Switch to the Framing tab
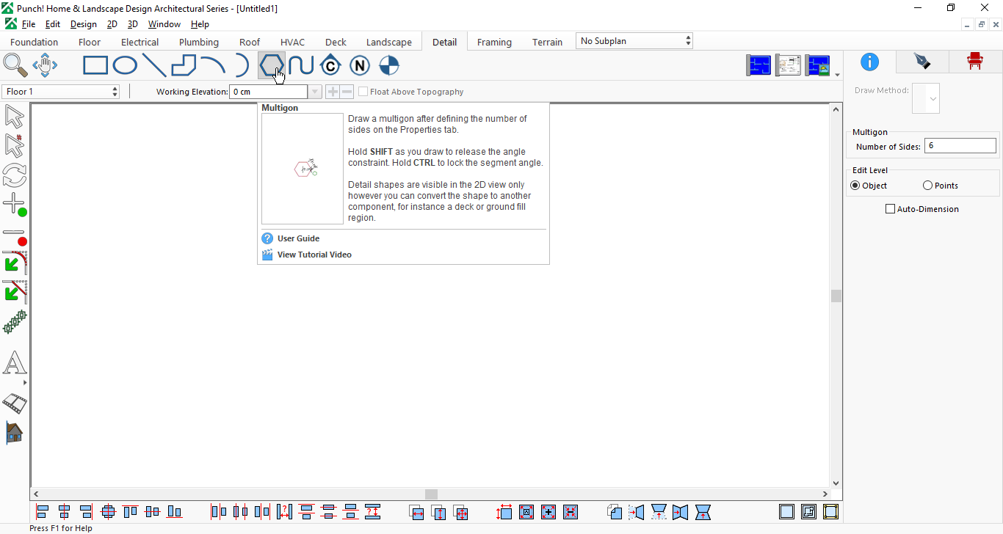 click(x=494, y=42)
